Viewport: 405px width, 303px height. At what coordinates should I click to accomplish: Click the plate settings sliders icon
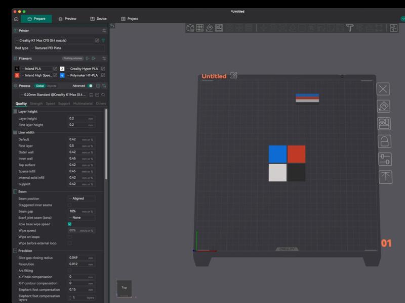pyautogui.click(x=384, y=159)
